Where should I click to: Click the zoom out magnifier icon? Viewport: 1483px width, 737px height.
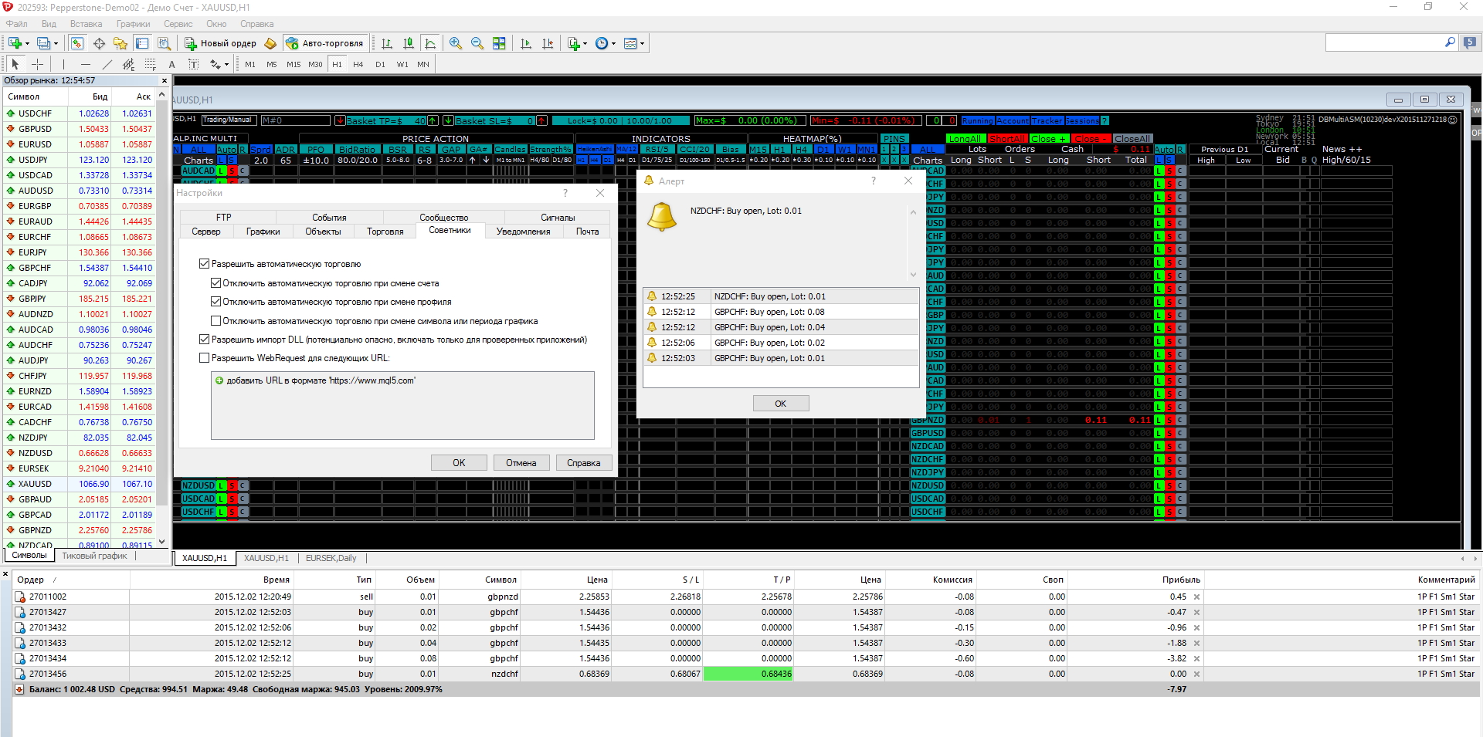tap(477, 43)
